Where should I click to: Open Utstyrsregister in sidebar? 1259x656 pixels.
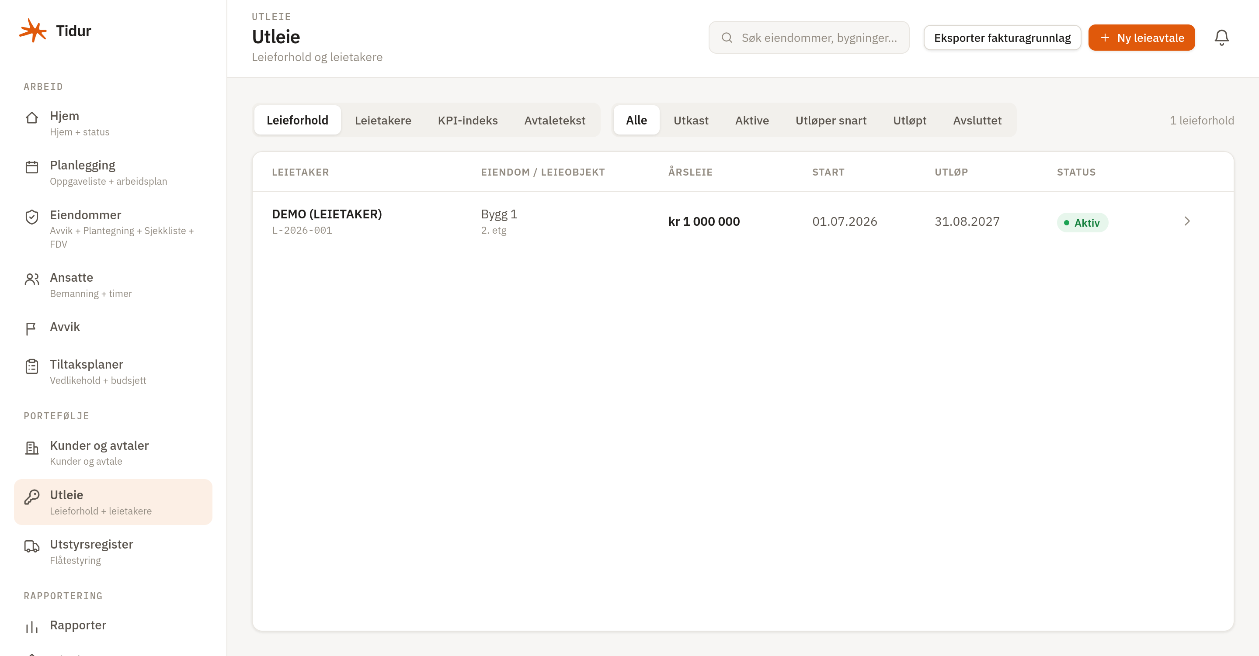pyautogui.click(x=113, y=552)
